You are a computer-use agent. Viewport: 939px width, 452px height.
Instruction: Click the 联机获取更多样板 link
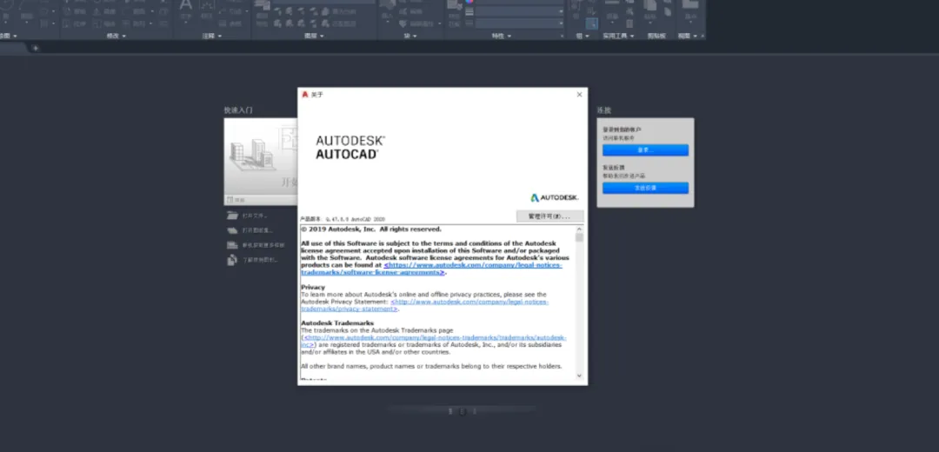point(263,245)
